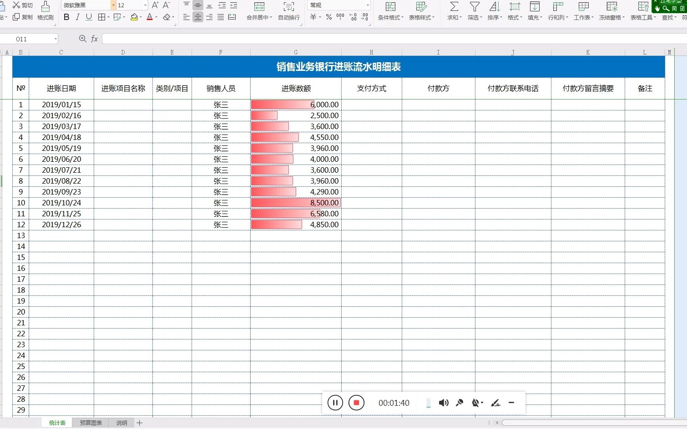Click the red Font Color A
Image resolution: width=687 pixels, height=429 pixels.
point(150,17)
